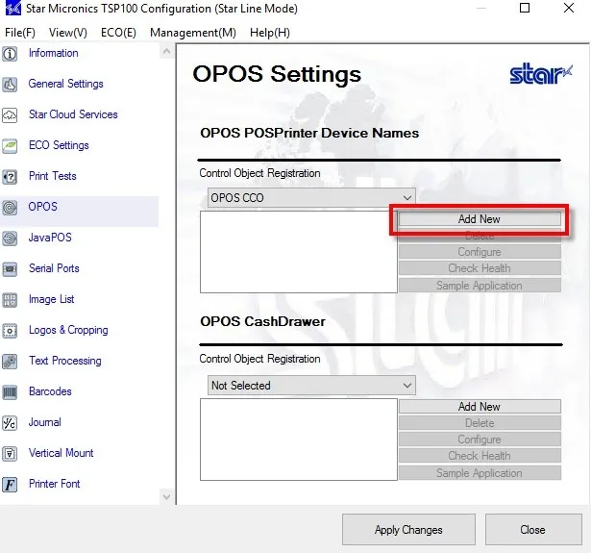Click the General Settings sidebar icon

coord(10,85)
